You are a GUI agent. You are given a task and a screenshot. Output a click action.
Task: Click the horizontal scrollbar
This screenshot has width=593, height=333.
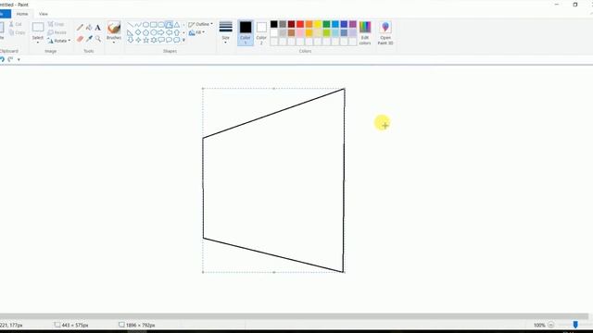[x=294, y=316]
